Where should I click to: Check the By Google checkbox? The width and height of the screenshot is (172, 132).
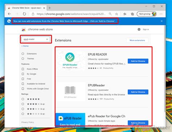click(x=23, y=74)
